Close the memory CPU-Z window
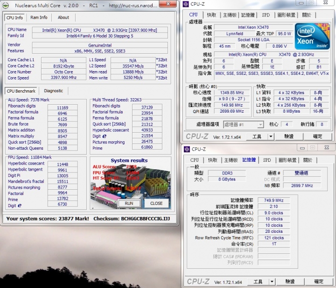 point(327,147)
